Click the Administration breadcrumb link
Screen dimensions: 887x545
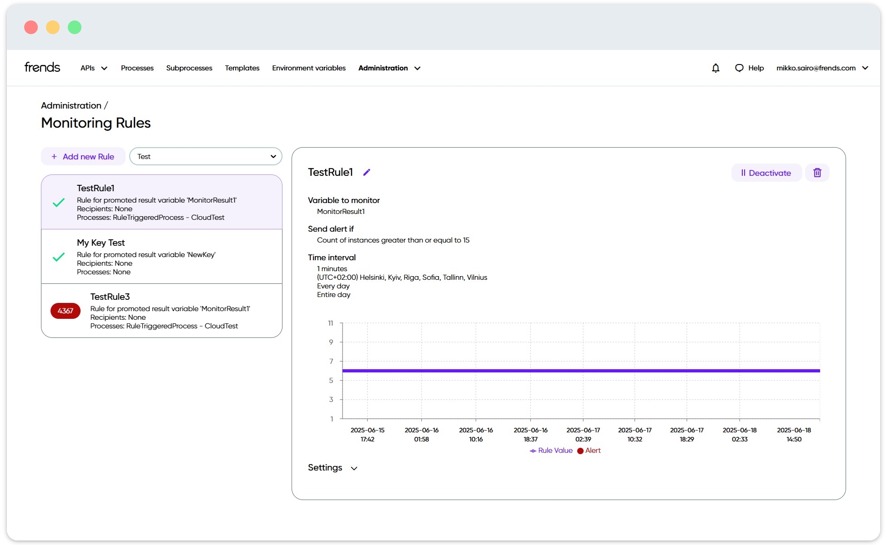point(71,105)
